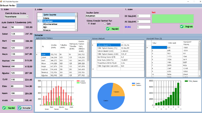Select Adana in the city list

tap(59, 18)
